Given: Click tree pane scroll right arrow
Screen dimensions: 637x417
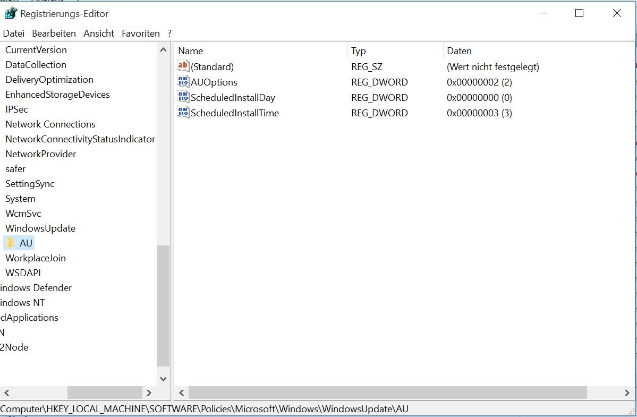Looking at the screenshot, I should 149,393.
